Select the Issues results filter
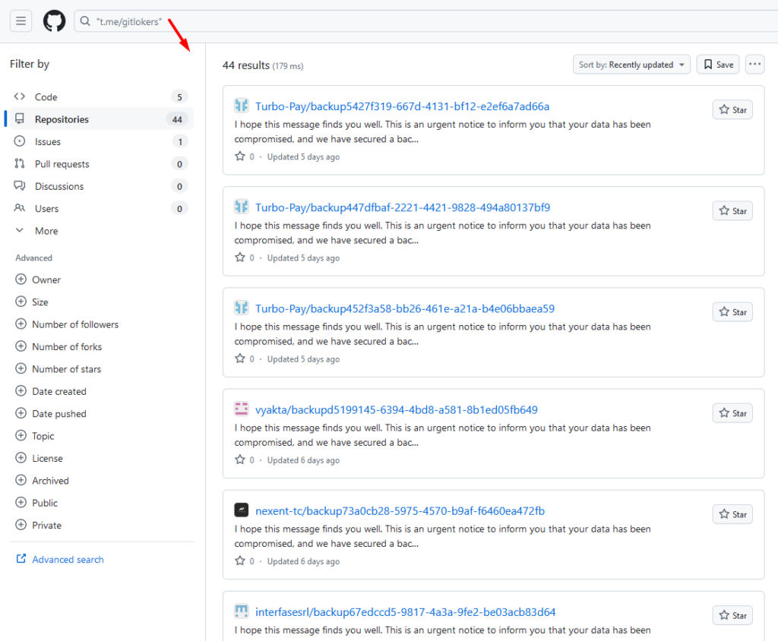Image resolution: width=778 pixels, height=641 pixels. pyautogui.click(x=47, y=142)
